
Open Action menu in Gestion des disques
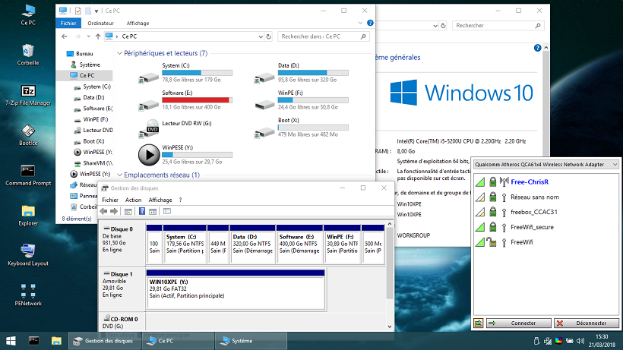coord(133,200)
